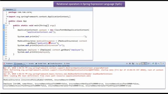
Task: Click the warning marker on line 13
Action: (4, 30)
